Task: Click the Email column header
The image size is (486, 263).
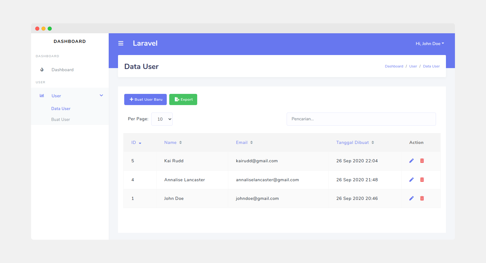Action: 242,142
